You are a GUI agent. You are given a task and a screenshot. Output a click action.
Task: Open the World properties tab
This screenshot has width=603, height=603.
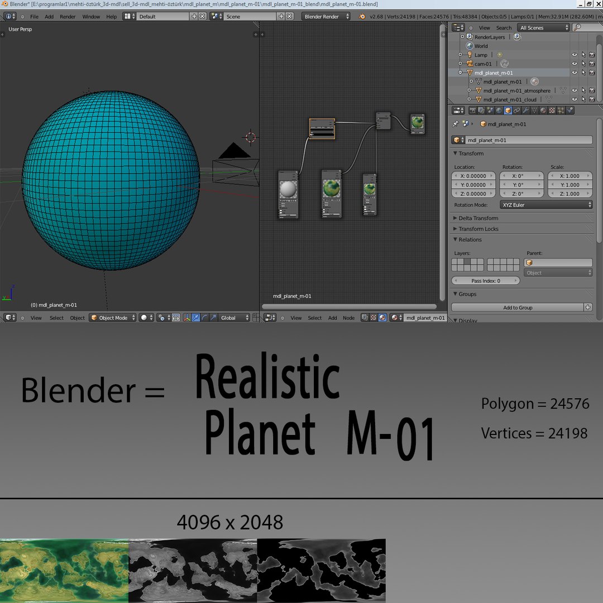coord(499,111)
